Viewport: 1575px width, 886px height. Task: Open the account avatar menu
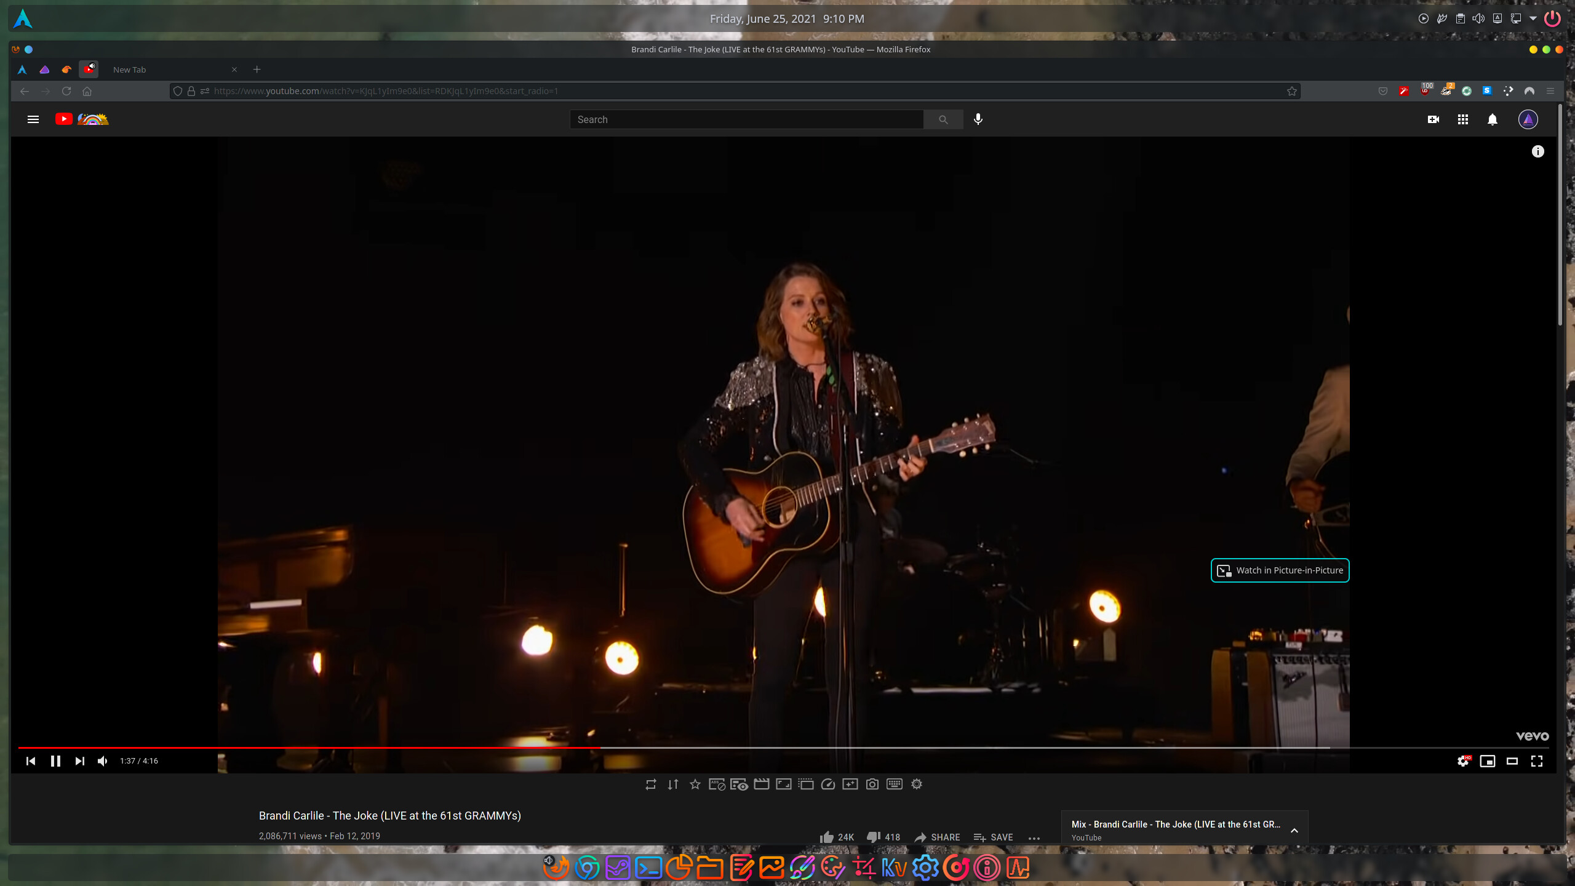point(1528,119)
